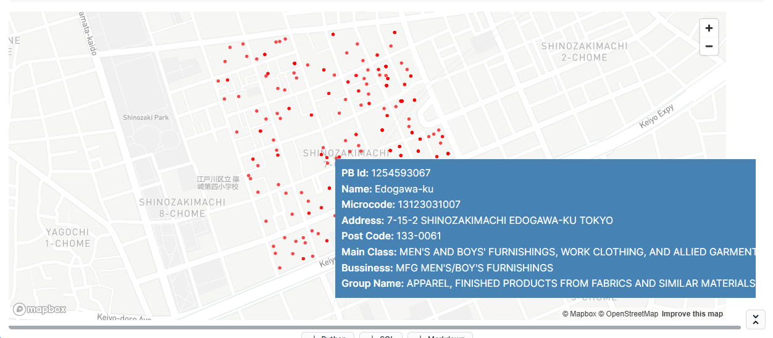Zoom out the map with minus button
The height and width of the screenshot is (338, 773).
tap(709, 46)
